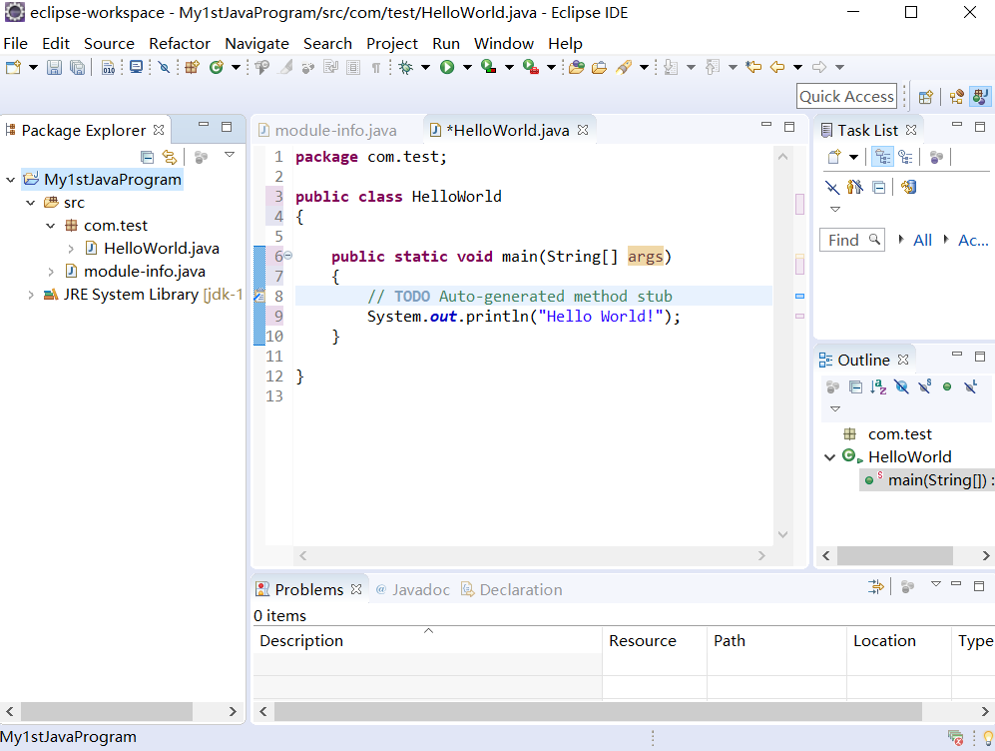Toggle Hide Static Members in Outline
This screenshot has height=751, width=995.
tap(924, 386)
